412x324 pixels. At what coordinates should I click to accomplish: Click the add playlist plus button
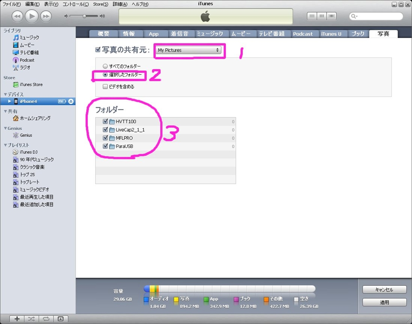coord(17,319)
